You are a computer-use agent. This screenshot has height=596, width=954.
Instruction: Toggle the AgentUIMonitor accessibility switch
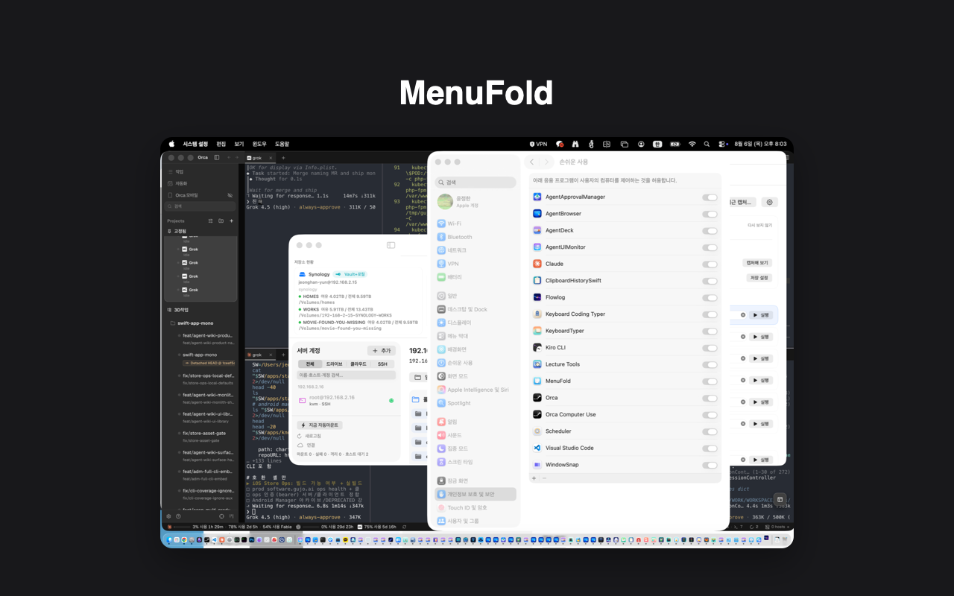[x=710, y=247]
